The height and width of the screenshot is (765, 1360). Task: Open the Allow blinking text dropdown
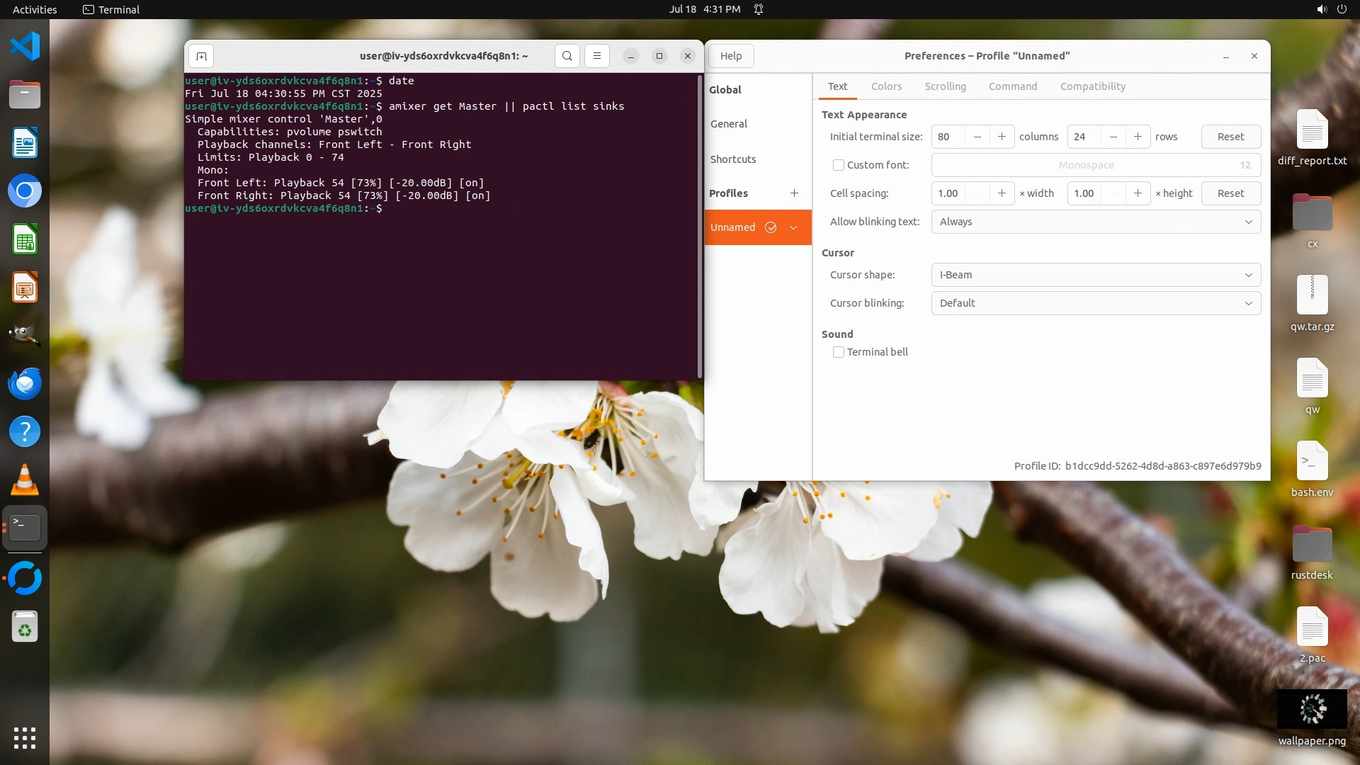pos(1095,222)
